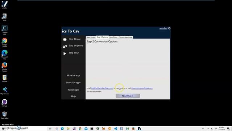
Task: Open the Dbgview.exe desktop icon
Action: (x=5, y=91)
